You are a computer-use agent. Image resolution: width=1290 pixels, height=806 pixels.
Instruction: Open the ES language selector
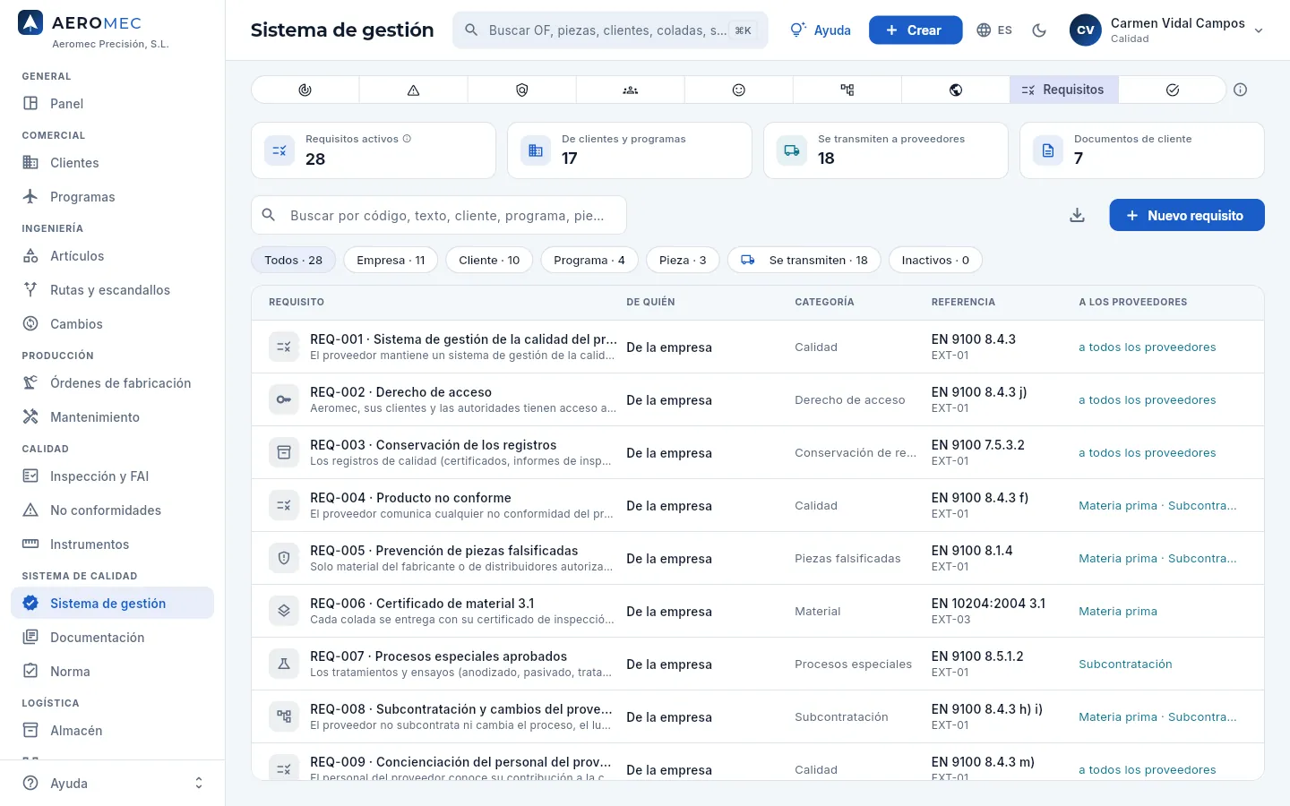coord(994,30)
